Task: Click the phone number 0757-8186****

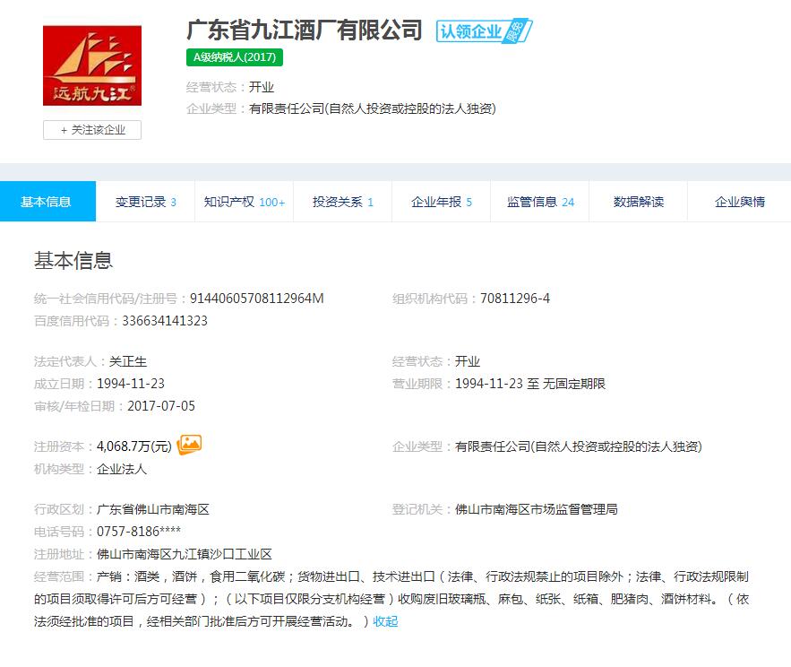Action: pos(139,531)
